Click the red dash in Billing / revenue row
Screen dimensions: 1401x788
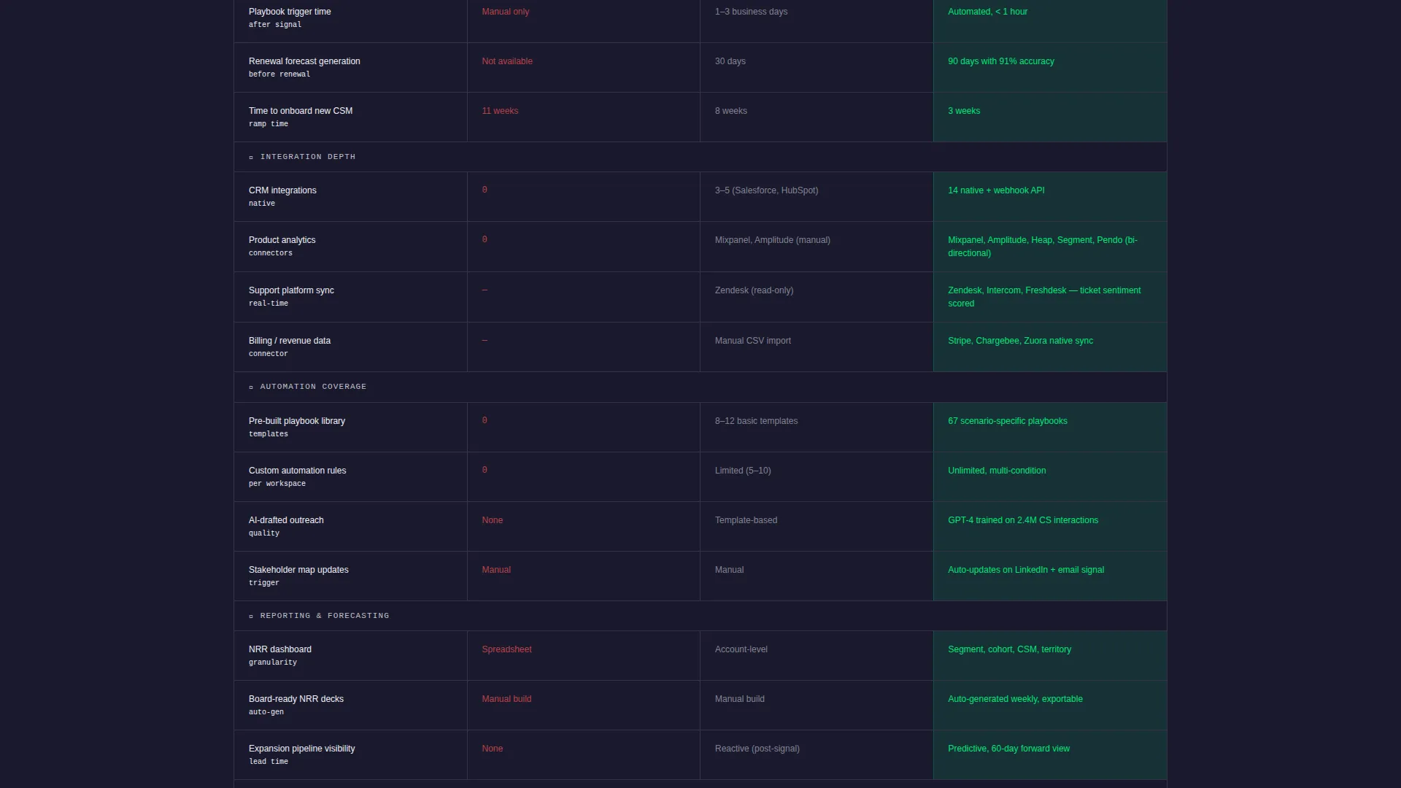tap(485, 341)
